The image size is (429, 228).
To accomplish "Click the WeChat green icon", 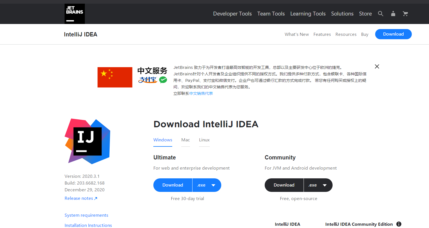I will click(x=163, y=80).
